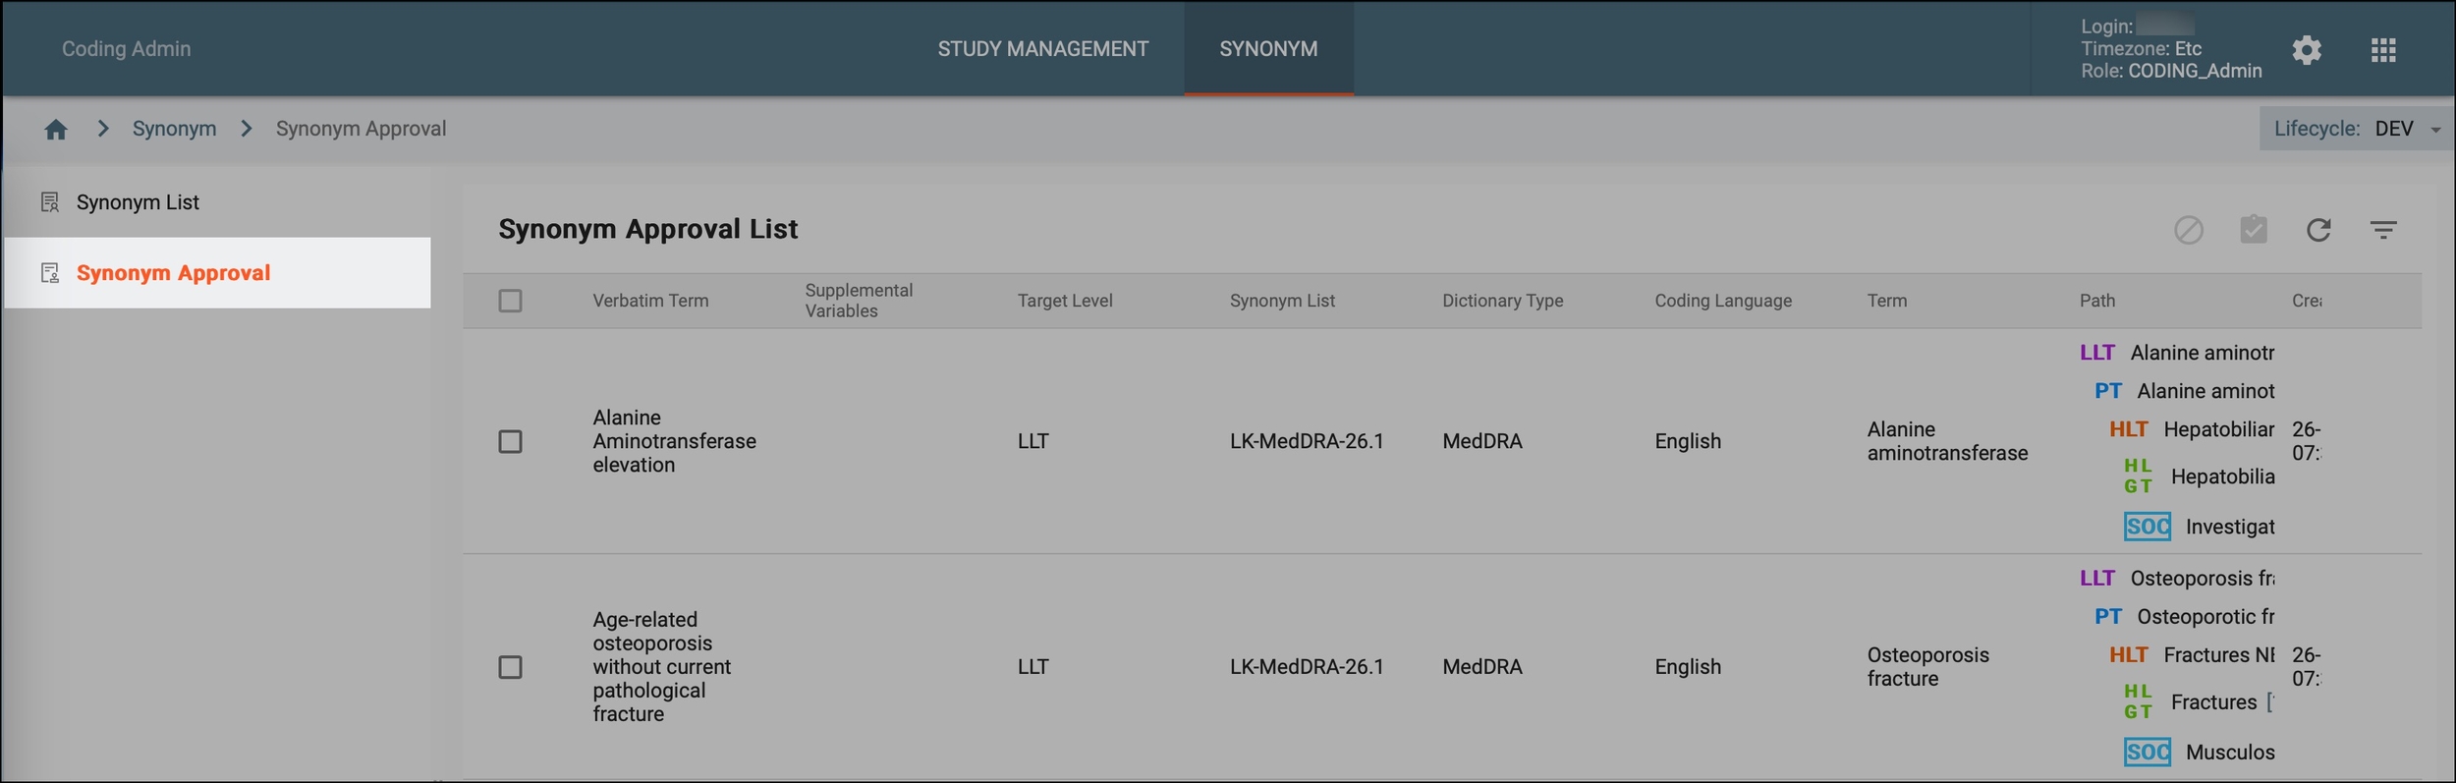Refresh the Synonym Approval List
Image resolution: width=2456 pixels, height=783 pixels.
(2318, 230)
